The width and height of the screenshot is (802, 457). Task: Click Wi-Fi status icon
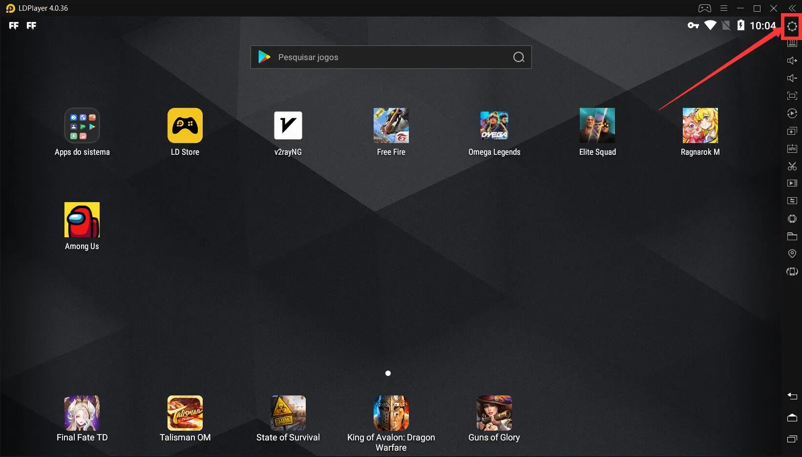tap(710, 25)
